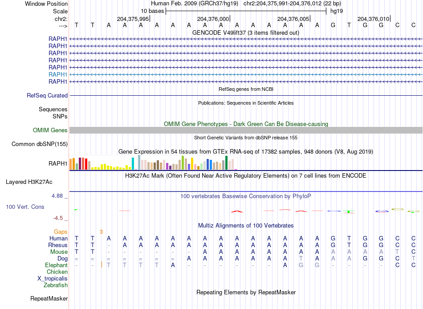This screenshot has height=309, width=423.
Task: Click the cyan bar in GTEx expression chart
Action: pyautogui.click(x=133, y=163)
